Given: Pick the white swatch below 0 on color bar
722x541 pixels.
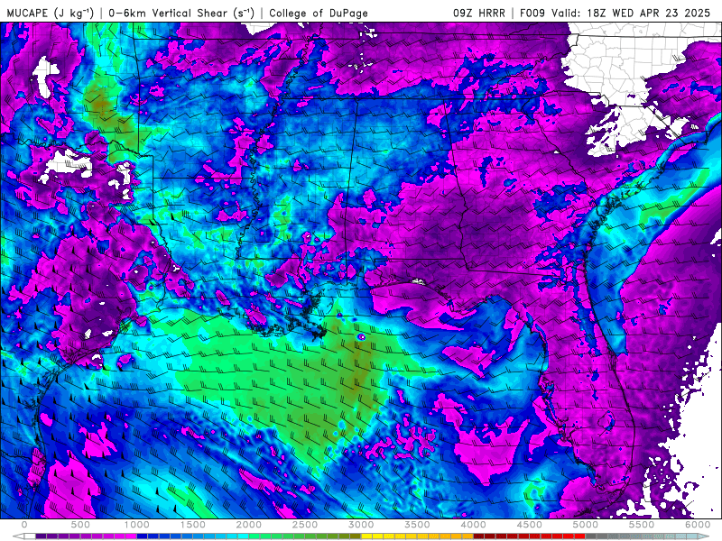Looking at the screenshot, I should (30, 536).
